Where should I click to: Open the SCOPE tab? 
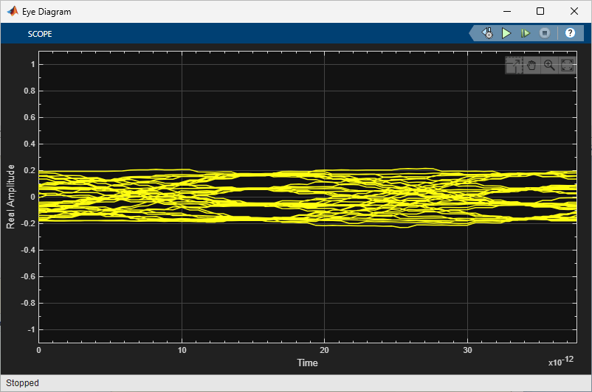click(40, 34)
